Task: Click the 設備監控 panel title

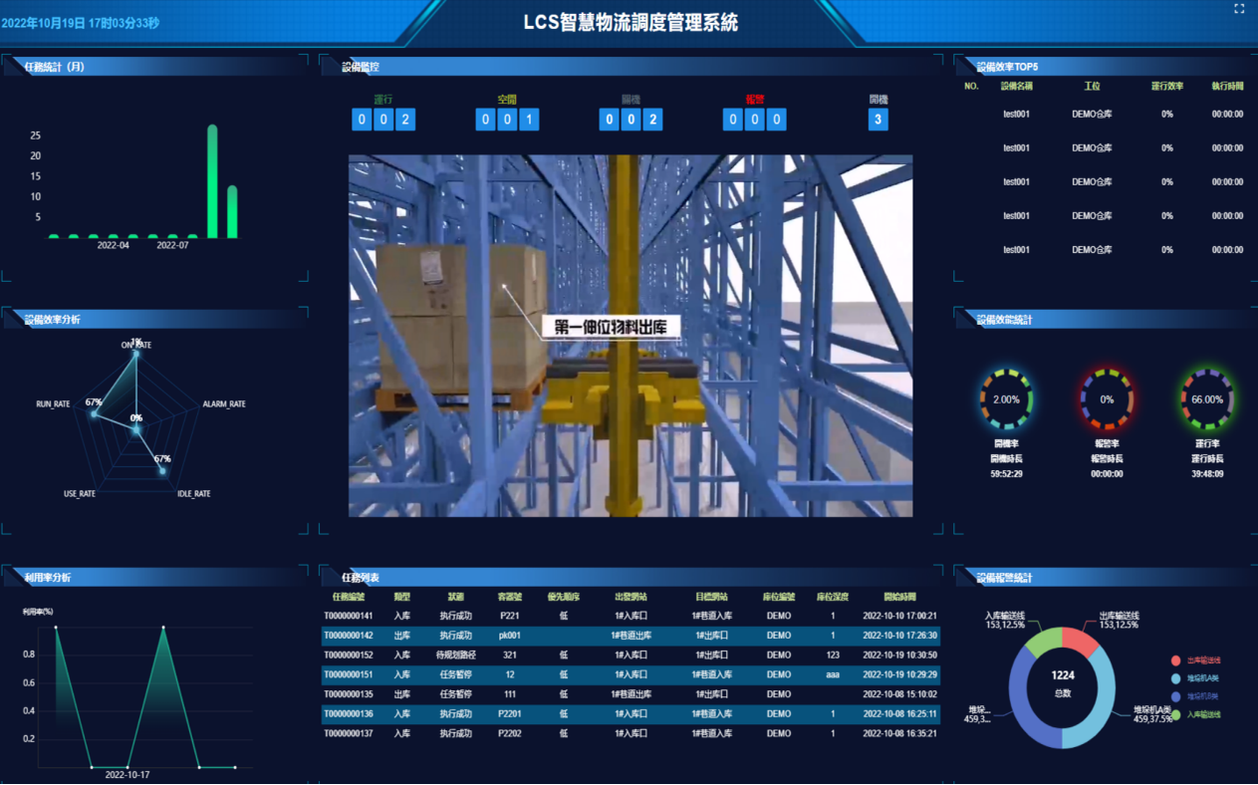Action: pyautogui.click(x=361, y=68)
